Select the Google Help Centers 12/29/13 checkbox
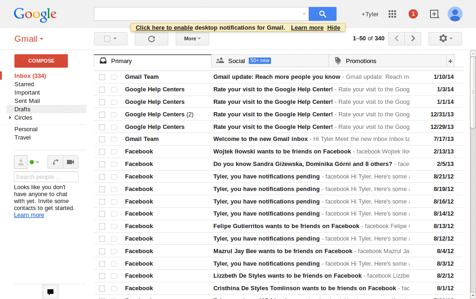The height and width of the screenshot is (299, 476). pos(102,127)
